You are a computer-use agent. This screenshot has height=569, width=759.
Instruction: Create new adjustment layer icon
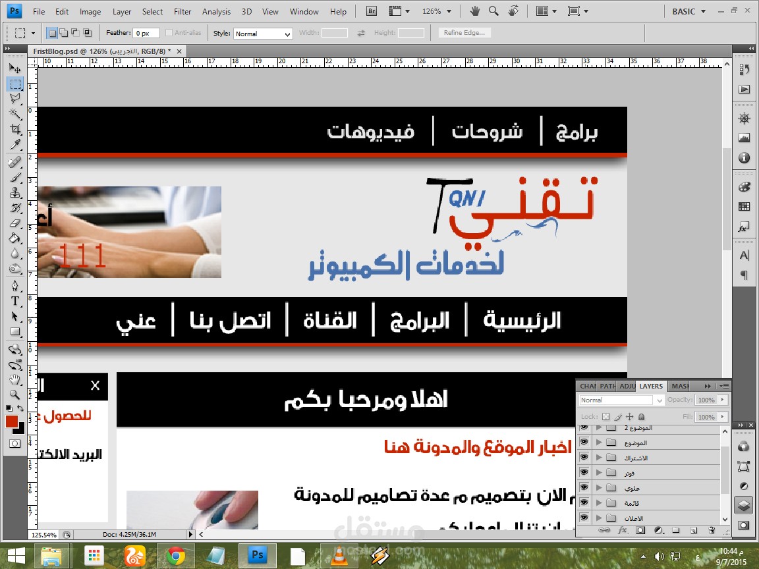point(658,530)
